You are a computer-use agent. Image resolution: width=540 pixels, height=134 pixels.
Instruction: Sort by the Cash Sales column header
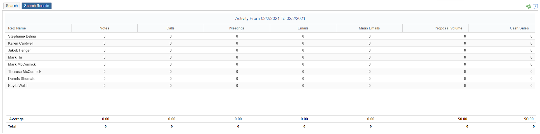point(519,28)
